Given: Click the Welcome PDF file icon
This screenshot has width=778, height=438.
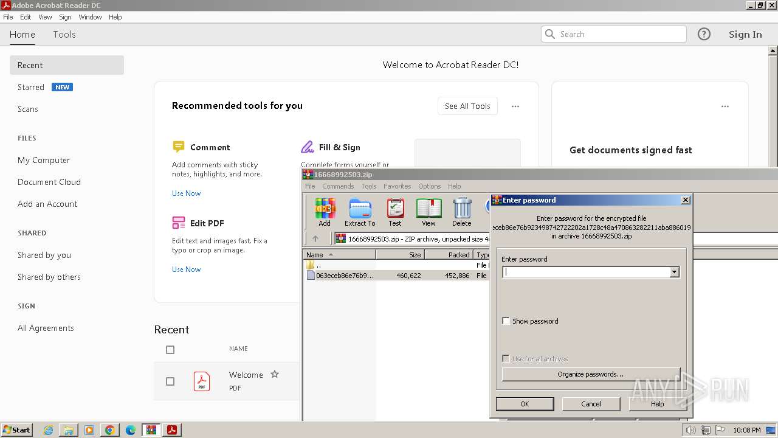Looking at the screenshot, I should [x=202, y=381].
